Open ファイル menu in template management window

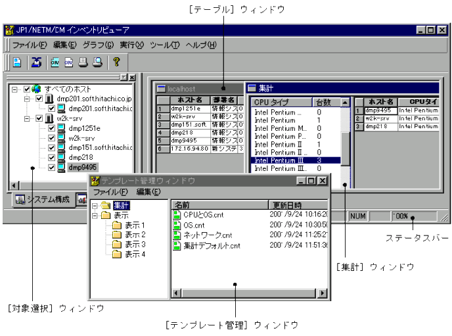[x=110, y=192]
